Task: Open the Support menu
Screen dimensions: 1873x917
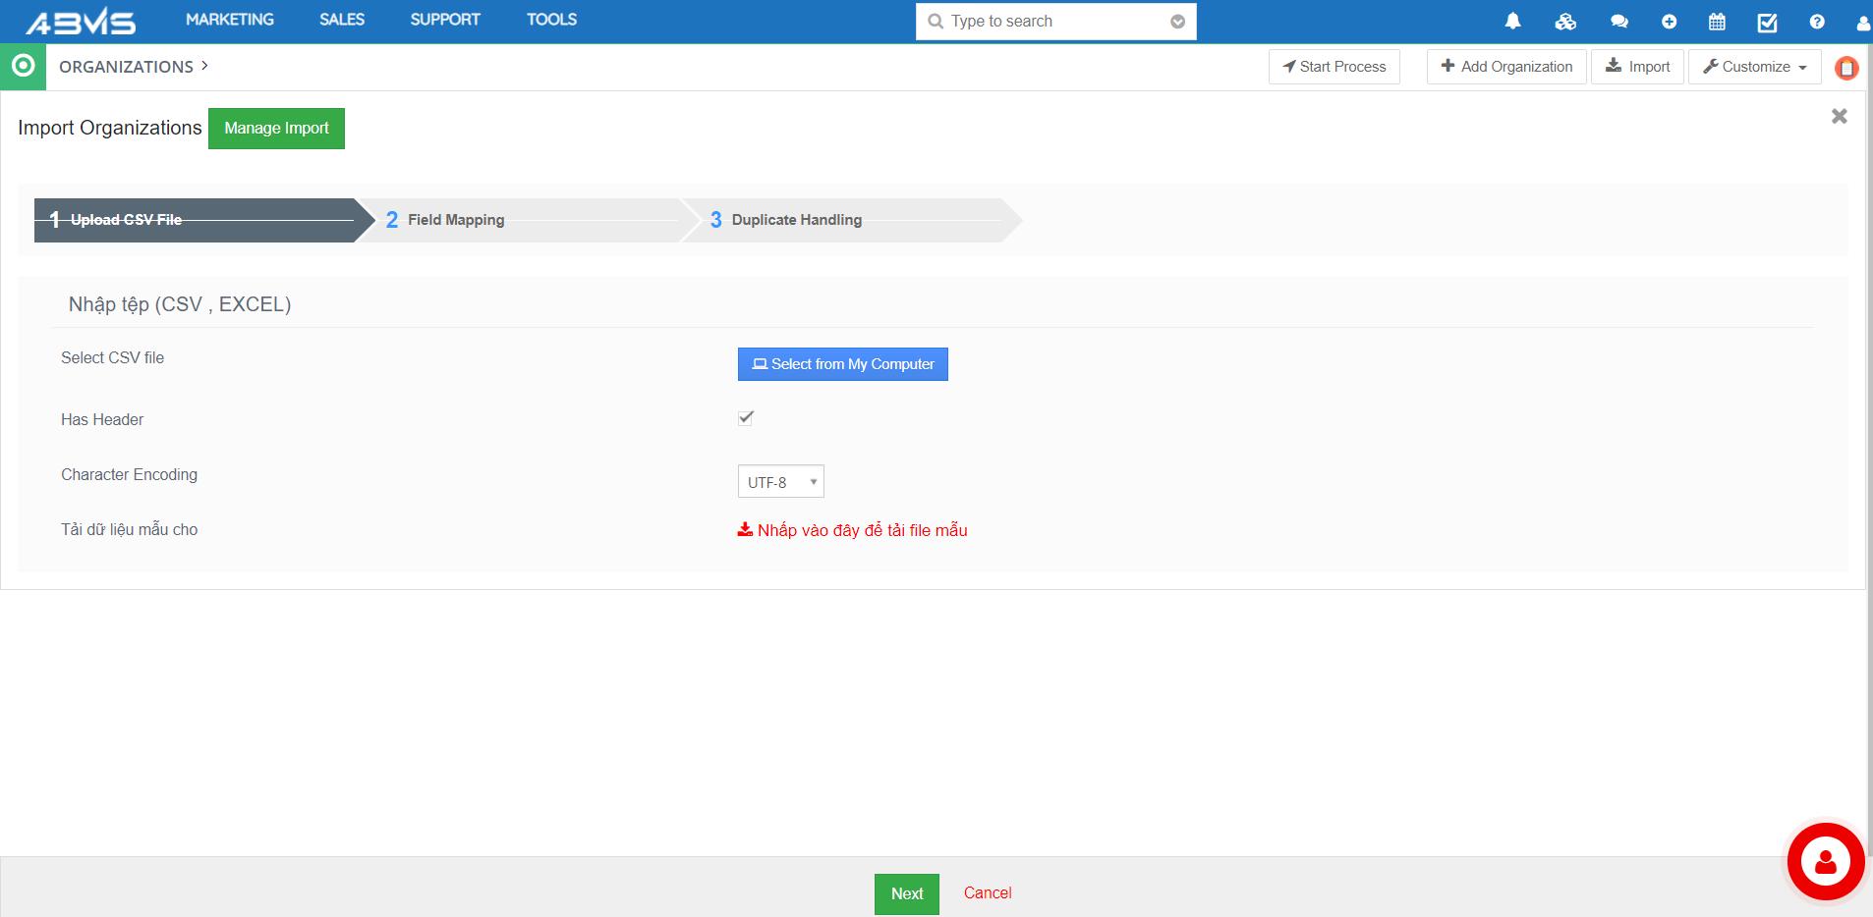Action: coord(445,20)
